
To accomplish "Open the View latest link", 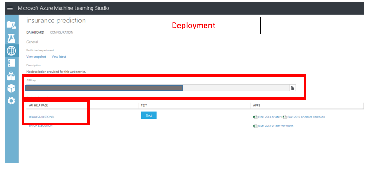I will pyautogui.click(x=59, y=57).
